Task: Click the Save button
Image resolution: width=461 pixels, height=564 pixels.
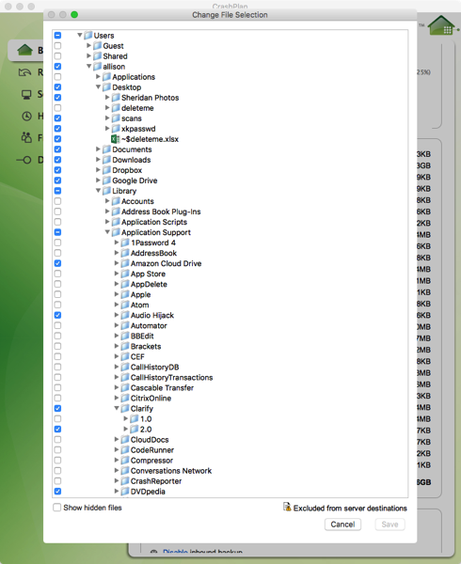Action: pos(389,525)
